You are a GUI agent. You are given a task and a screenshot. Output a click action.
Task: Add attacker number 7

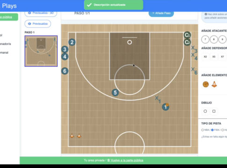[x=205, y=39]
